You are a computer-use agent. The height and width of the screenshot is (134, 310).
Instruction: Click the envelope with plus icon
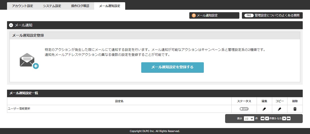(29, 61)
